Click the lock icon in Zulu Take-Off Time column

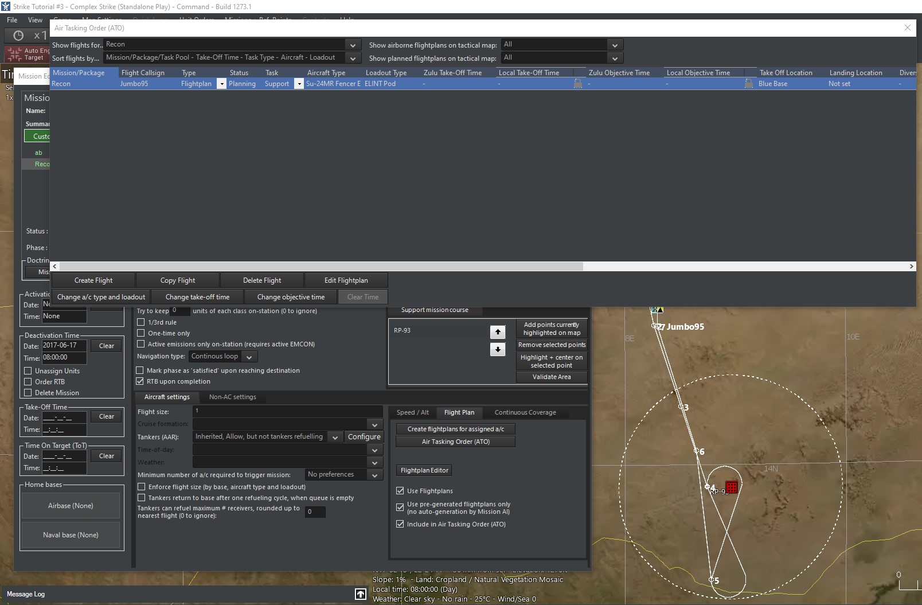(578, 83)
